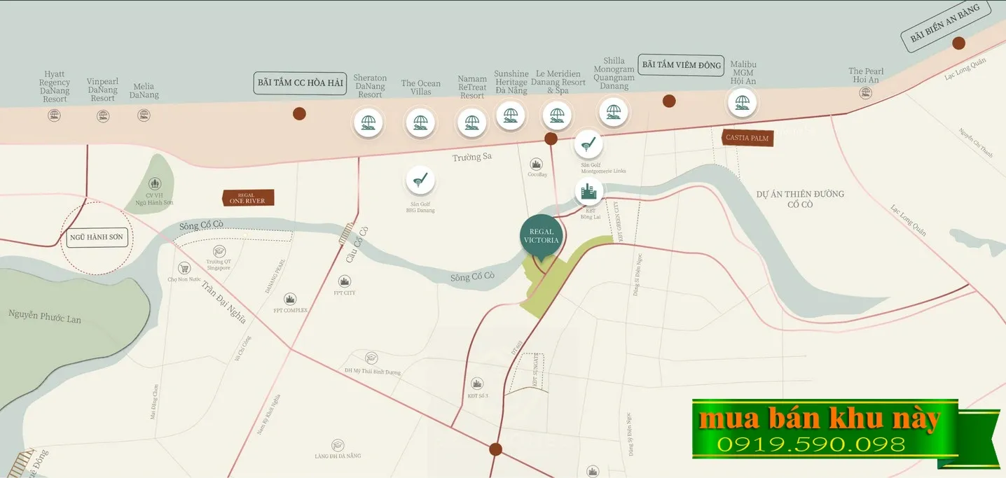1006x478 pixels.
Task: Click the Hyatt Regency DaNang Resort icon
Action: (x=54, y=115)
